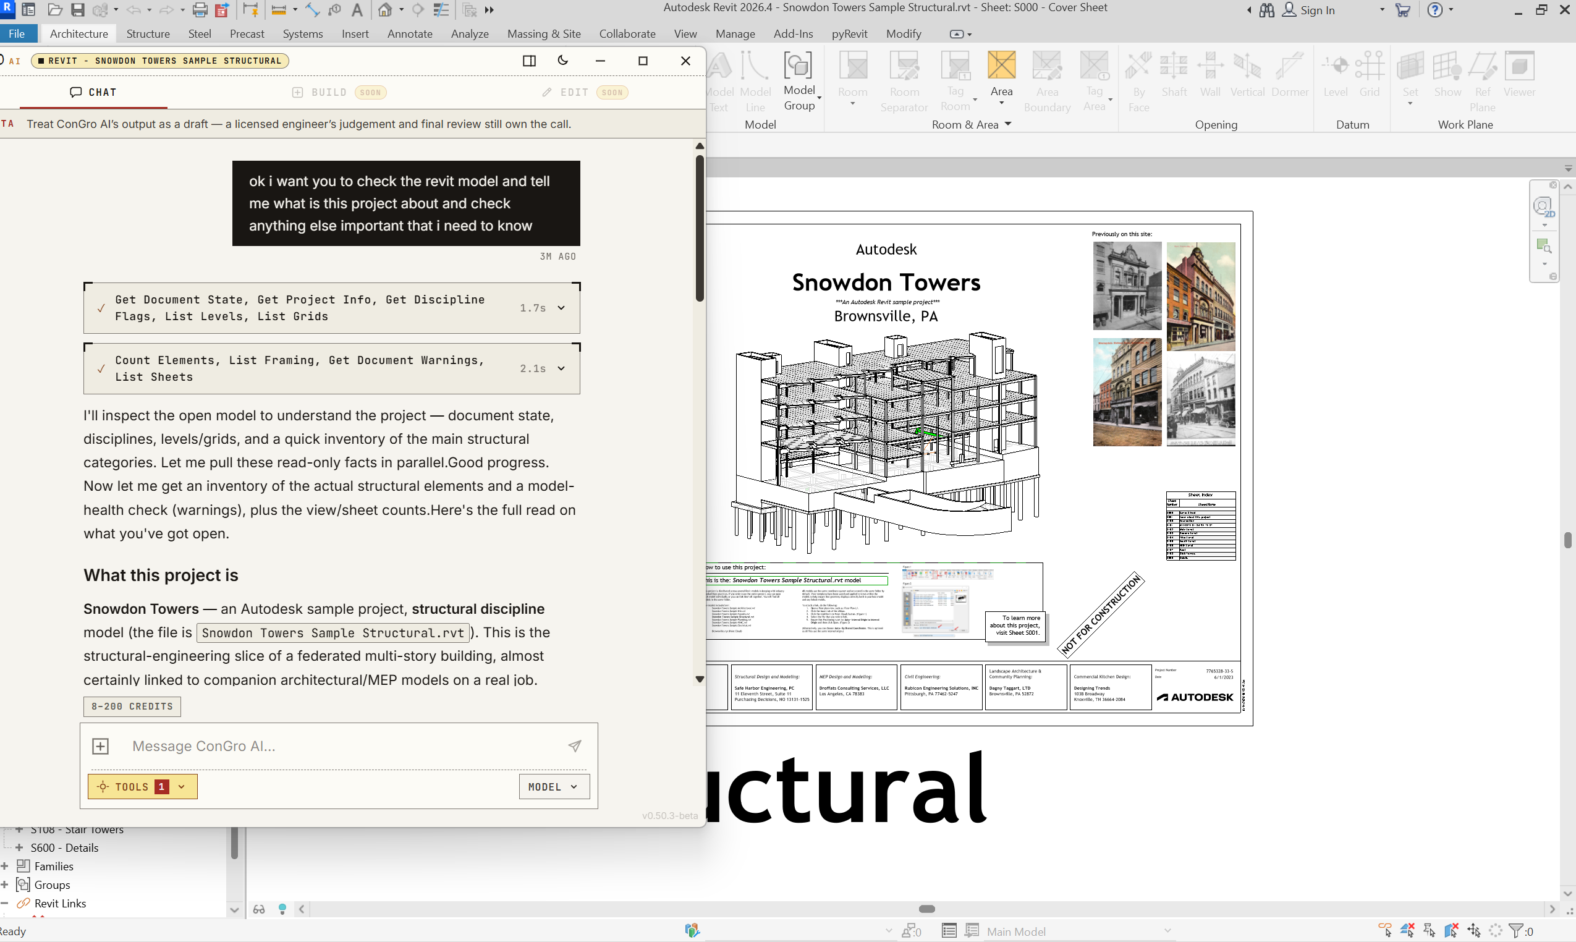The height and width of the screenshot is (942, 1576).
Task: Toggle the Temporary Hide/Isolate glasses icon
Action: point(259,909)
